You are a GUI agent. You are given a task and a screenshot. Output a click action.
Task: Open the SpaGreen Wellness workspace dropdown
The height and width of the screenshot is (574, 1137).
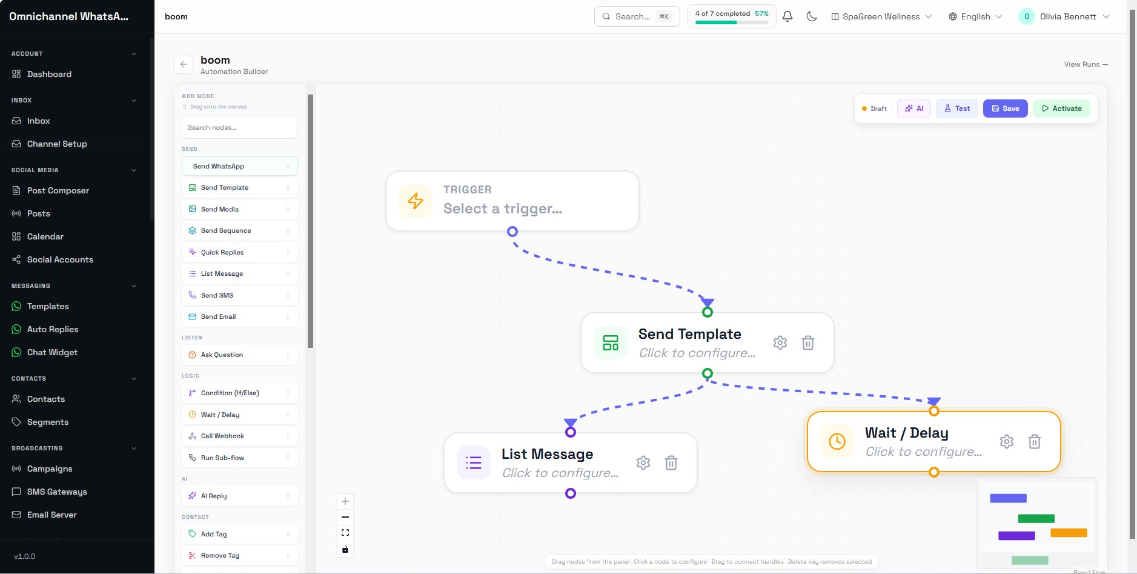pyautogui.click(x=881, y=16)
